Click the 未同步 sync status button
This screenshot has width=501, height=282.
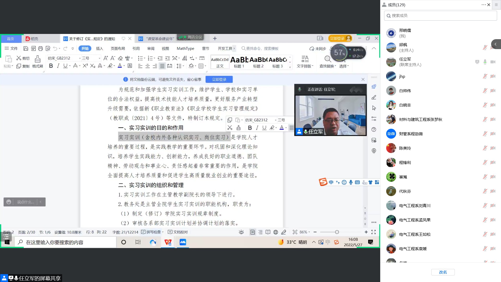318,49
